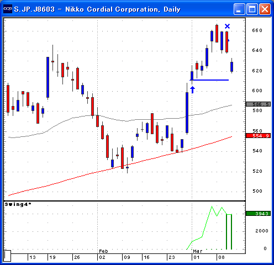Click the last blue candlestick near 620
The width and height of the screenshot is (274, 265).
tap(231, 67)
